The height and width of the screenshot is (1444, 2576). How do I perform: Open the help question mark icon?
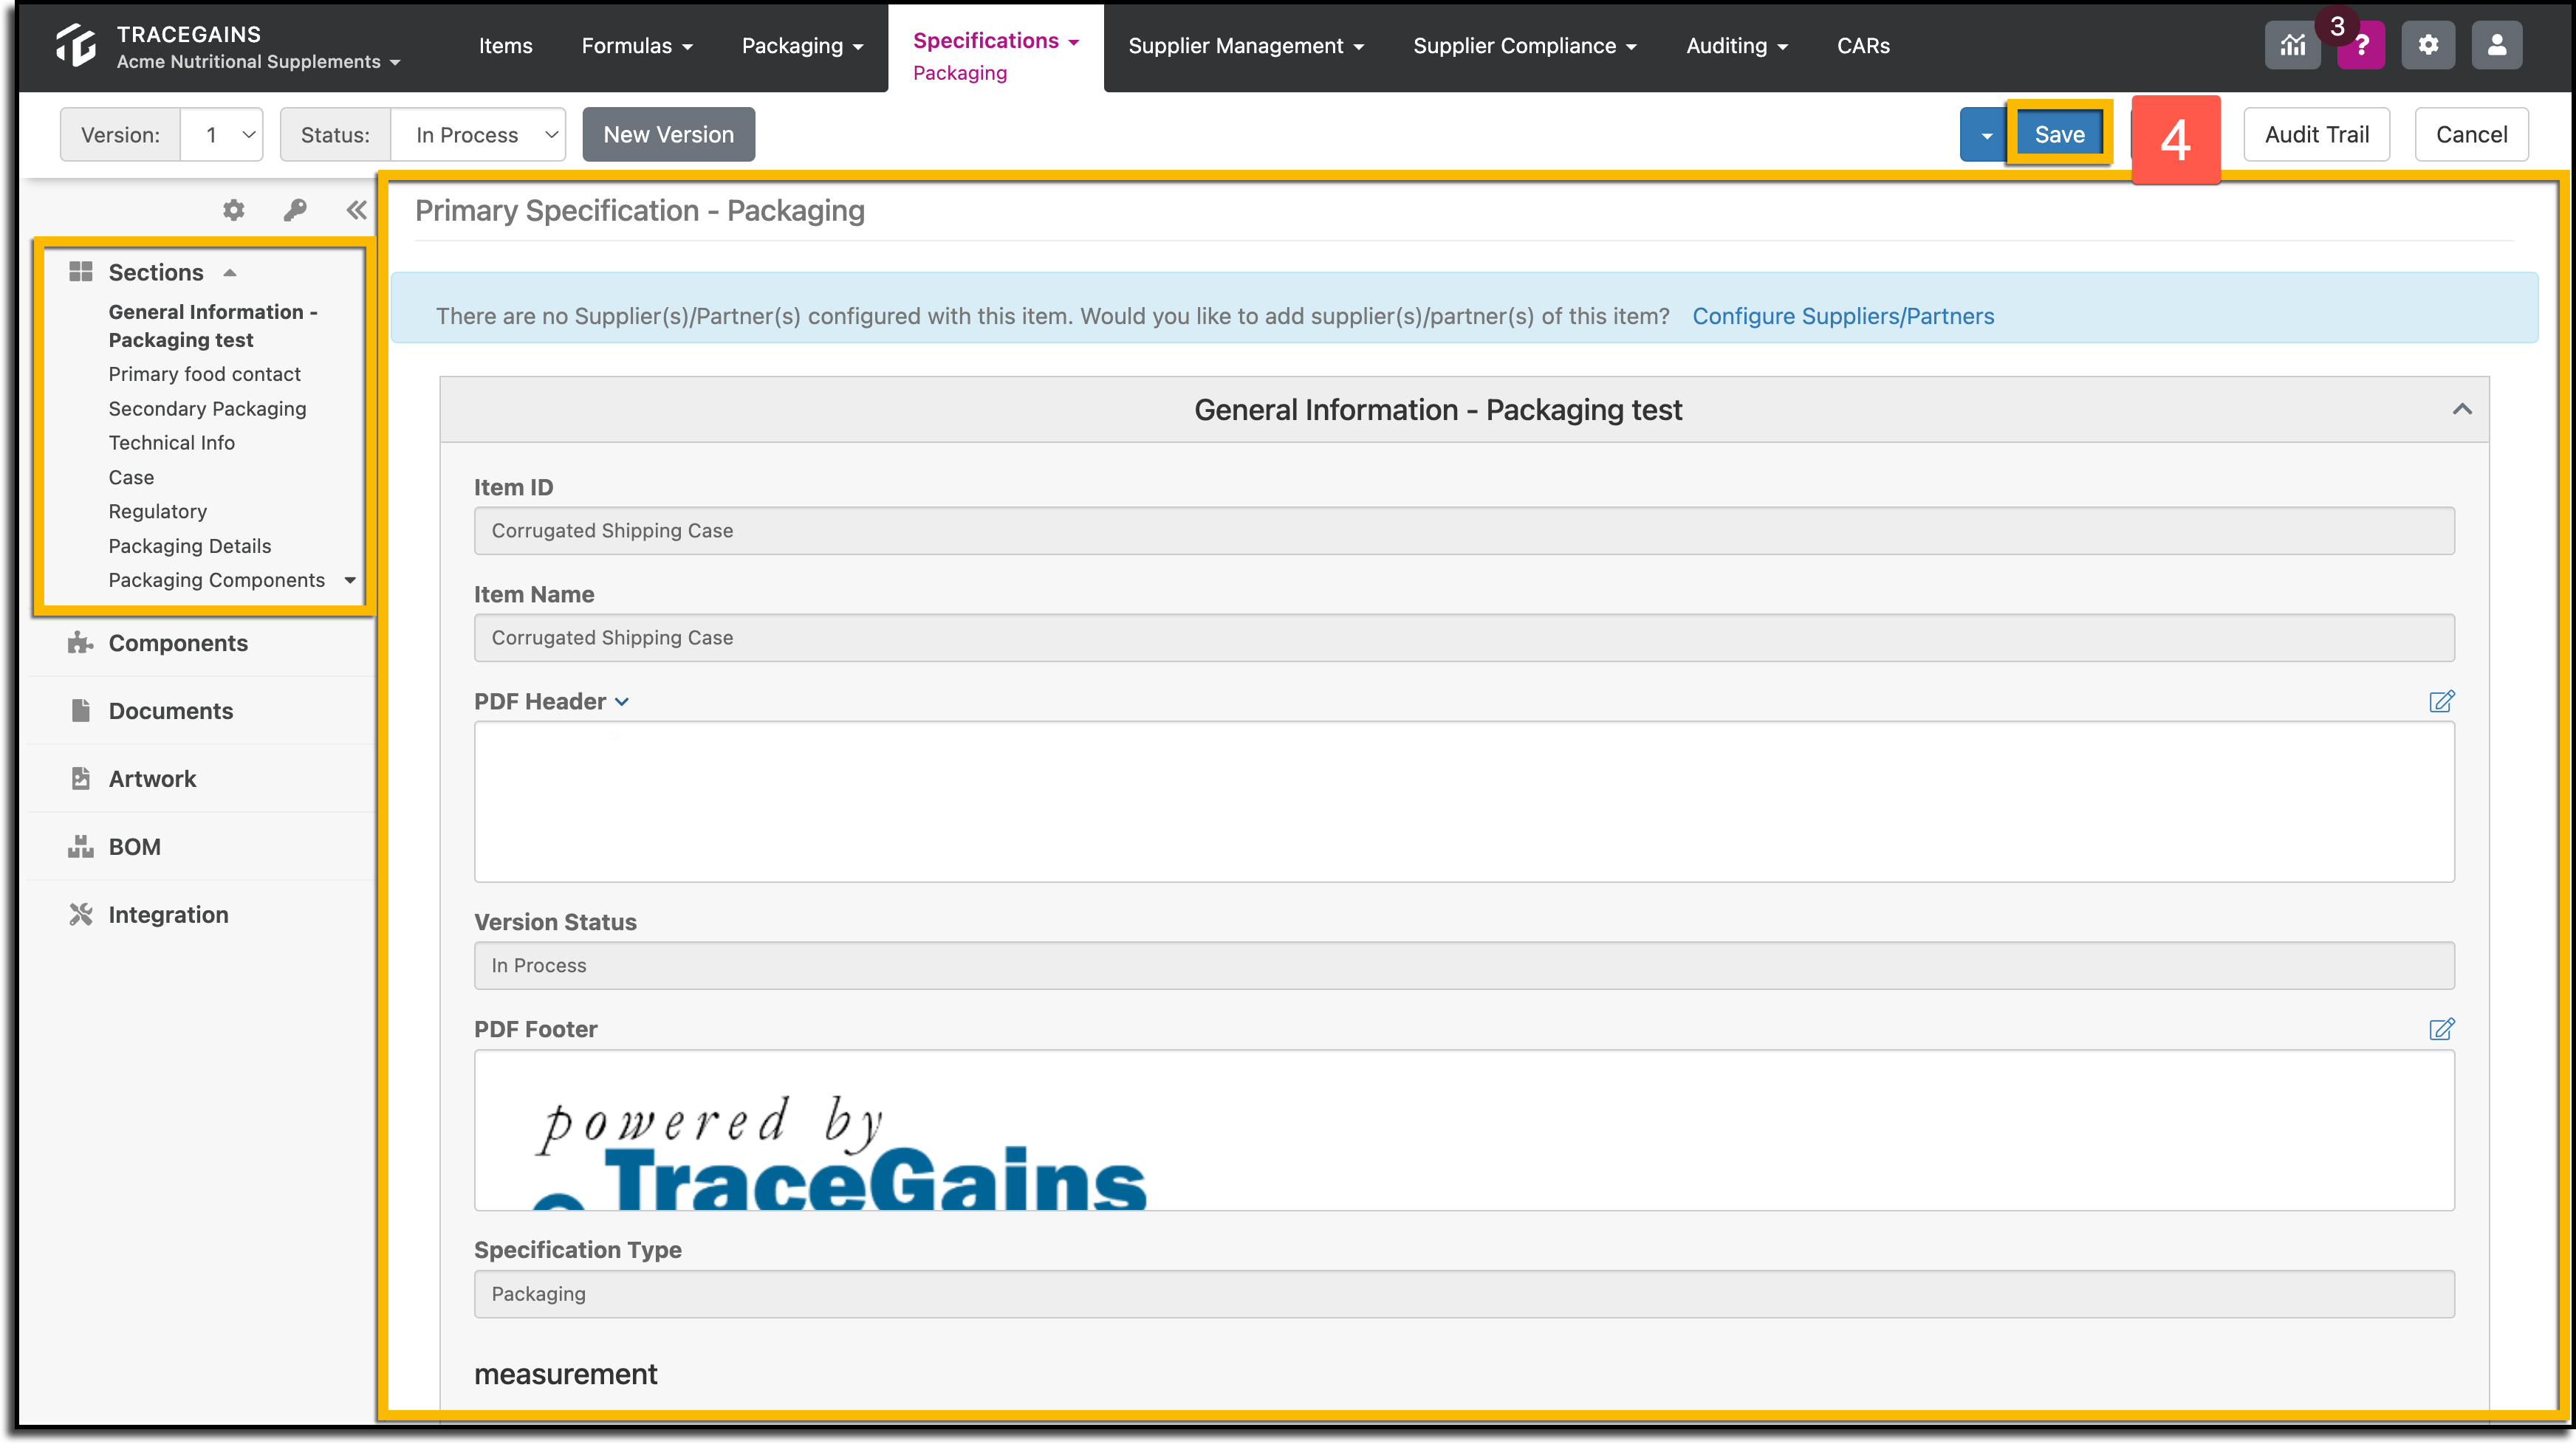click(2361, 46)
